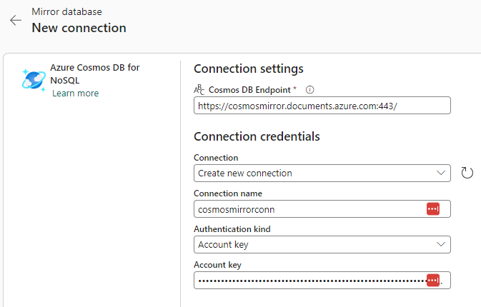The height and width of the screenshot is (307, 481).
Task: Click the Mirror database breadcrumb text
Action: [66, 12]
